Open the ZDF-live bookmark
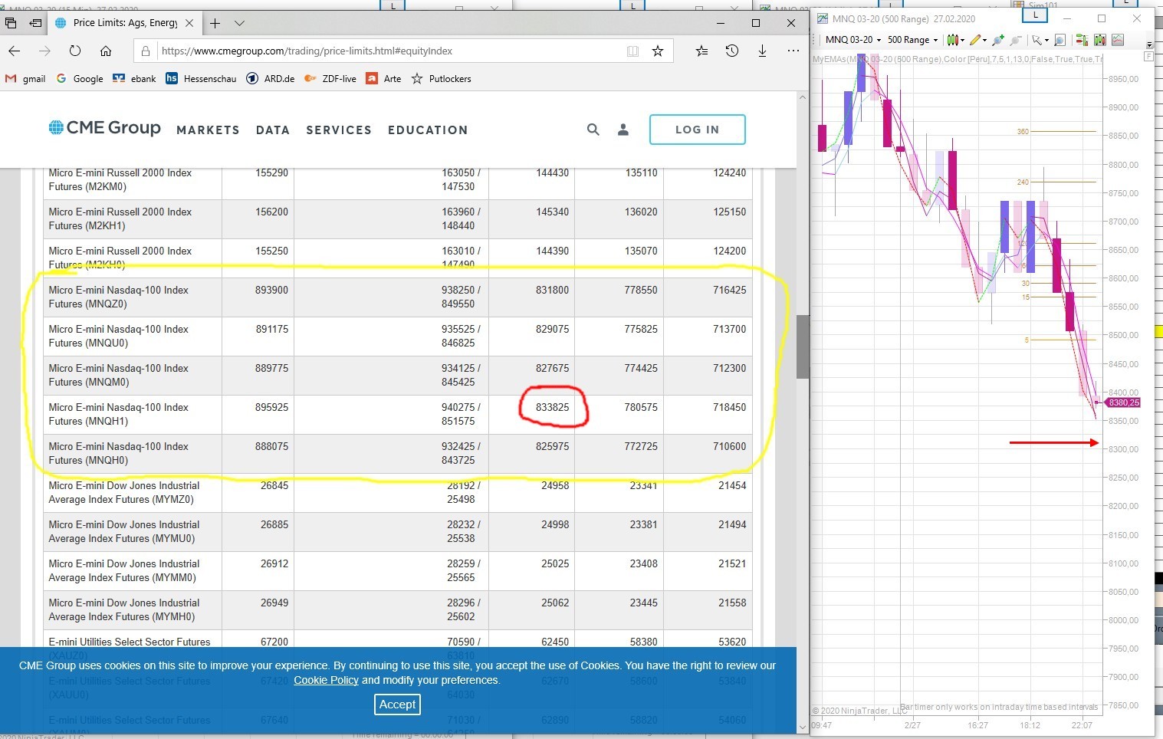1163x739 pixels. pyautogui.click(x=330, y=78)
